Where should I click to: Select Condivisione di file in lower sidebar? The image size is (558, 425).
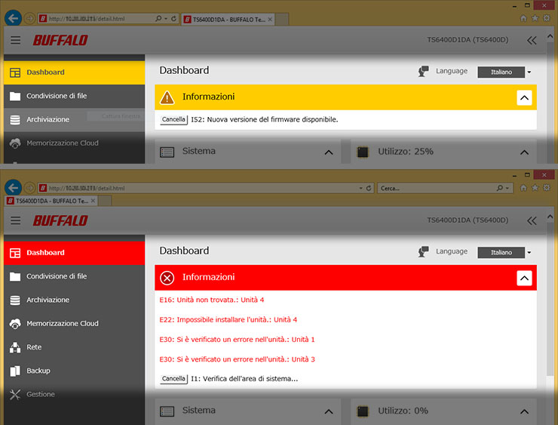57,276
